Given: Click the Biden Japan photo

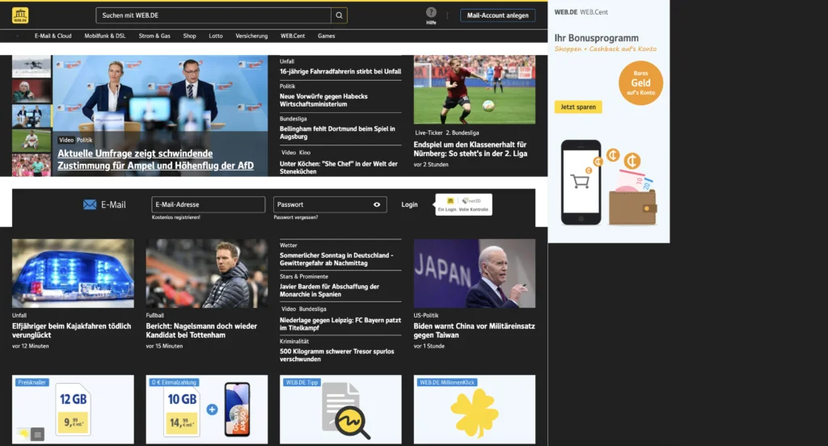Looking at the screenshot, I should tap(474, 273).
